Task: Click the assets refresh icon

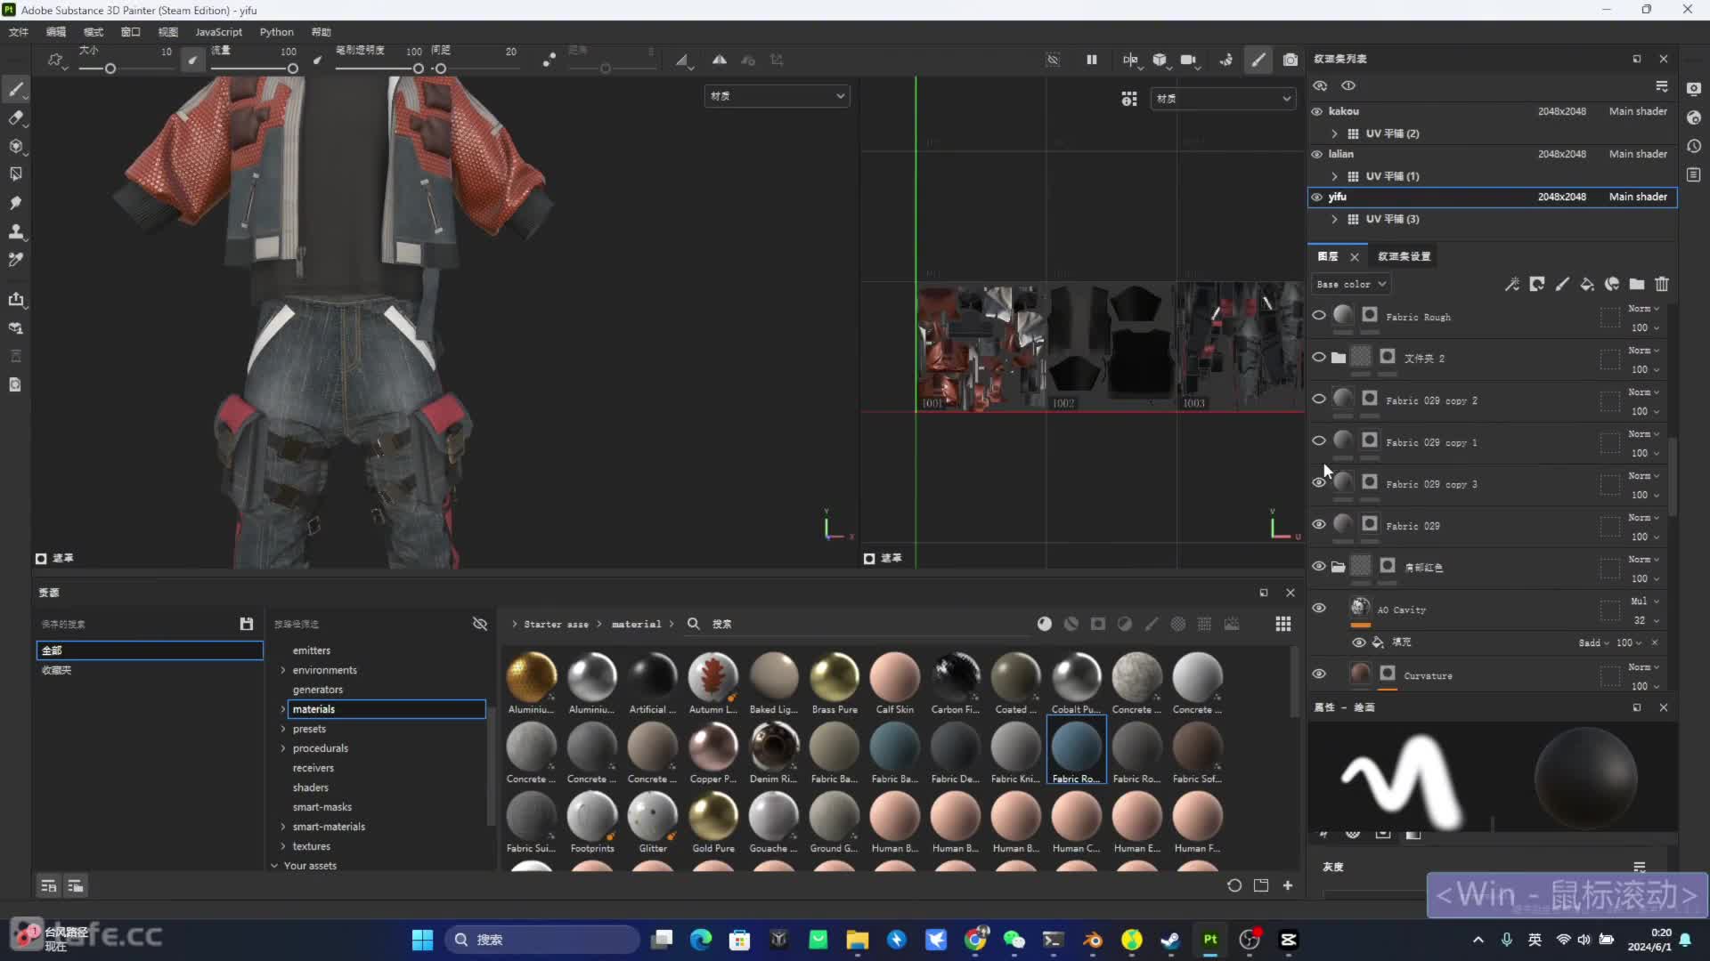Action: tap(1234, 885)
